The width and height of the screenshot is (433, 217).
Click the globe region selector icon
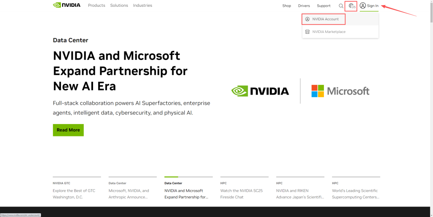click(351, 6)
